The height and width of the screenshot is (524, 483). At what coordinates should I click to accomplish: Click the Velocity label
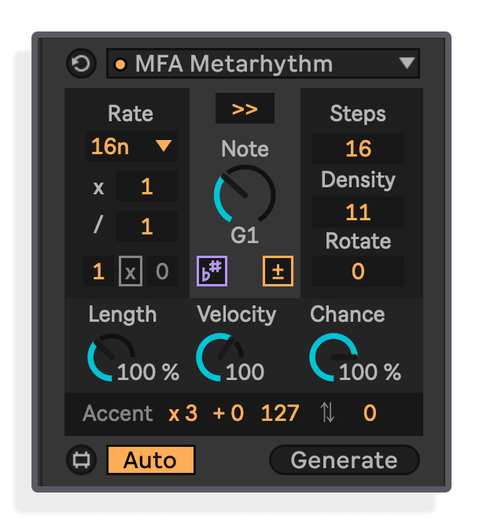tap(237, 315)
